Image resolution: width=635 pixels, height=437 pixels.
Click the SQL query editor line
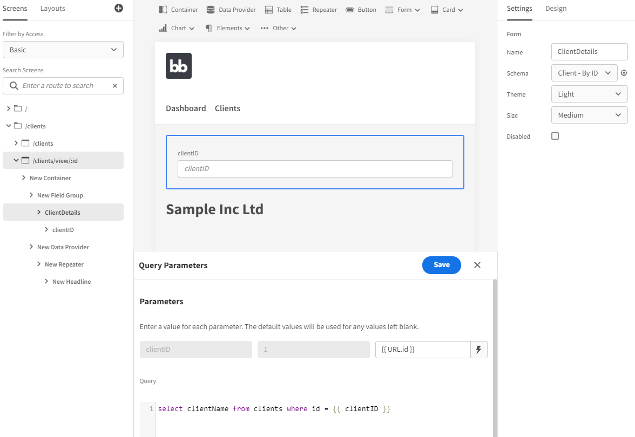tap(274, 409)
